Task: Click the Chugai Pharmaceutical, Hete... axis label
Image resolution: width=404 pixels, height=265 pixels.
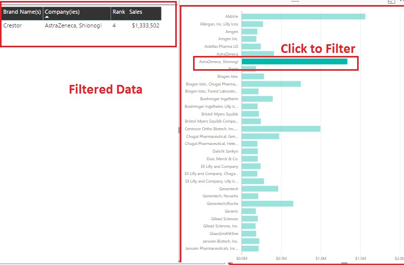Action: click(211, 143)
